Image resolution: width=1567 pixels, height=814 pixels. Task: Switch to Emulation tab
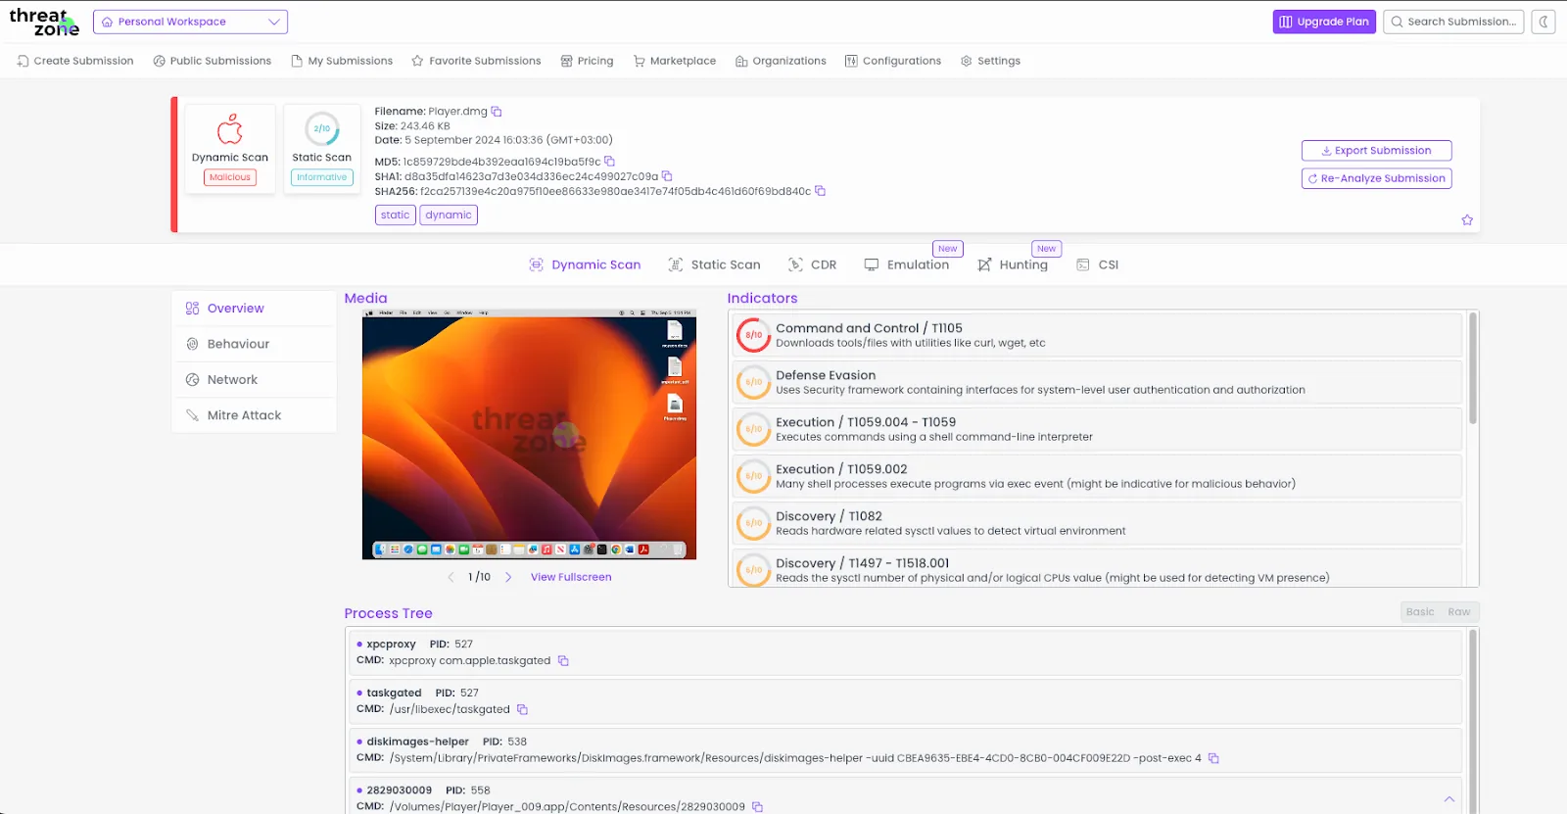click(x=906, y=265)
